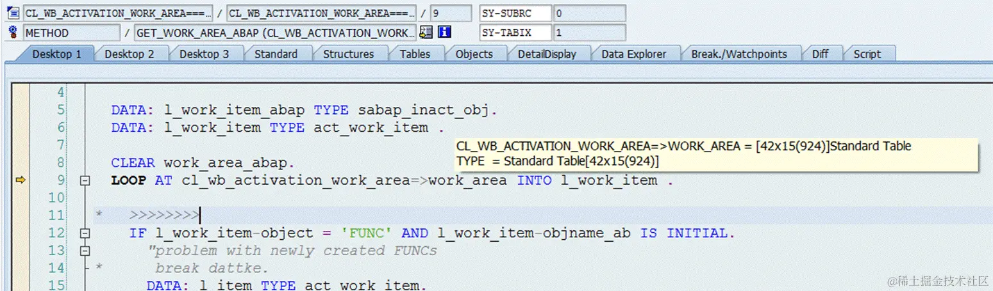Click the source program icon beside the first field
993x291 pixels.
[13, 13]
